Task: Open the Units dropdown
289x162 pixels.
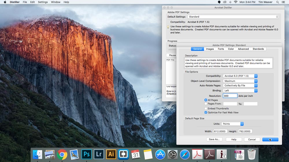Action: 233,124
